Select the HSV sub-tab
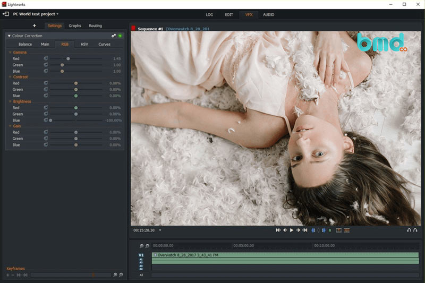425x283 pixels. 84,44
